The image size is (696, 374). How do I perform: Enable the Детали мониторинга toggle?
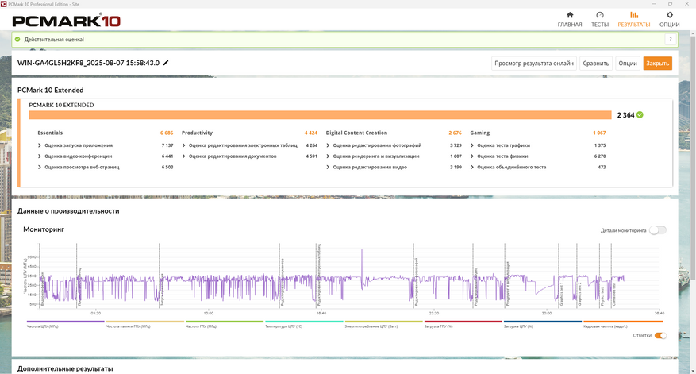pos(657,230)
